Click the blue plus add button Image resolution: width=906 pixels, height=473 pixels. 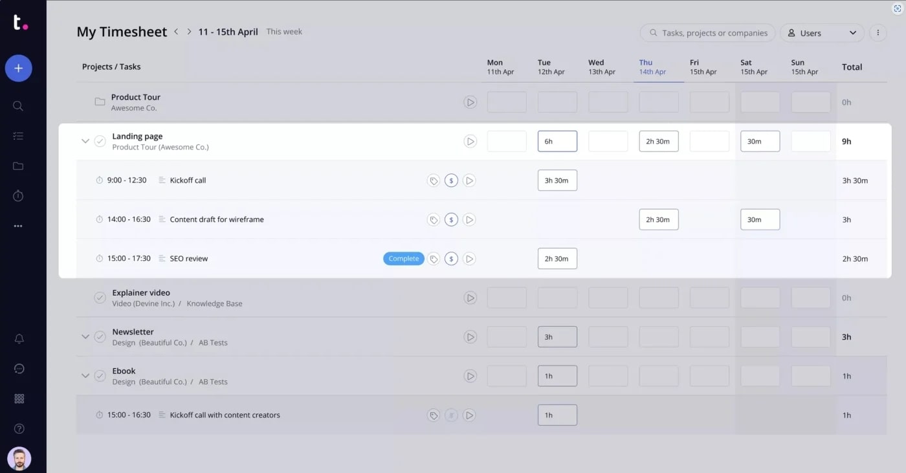tap(18, 68)
